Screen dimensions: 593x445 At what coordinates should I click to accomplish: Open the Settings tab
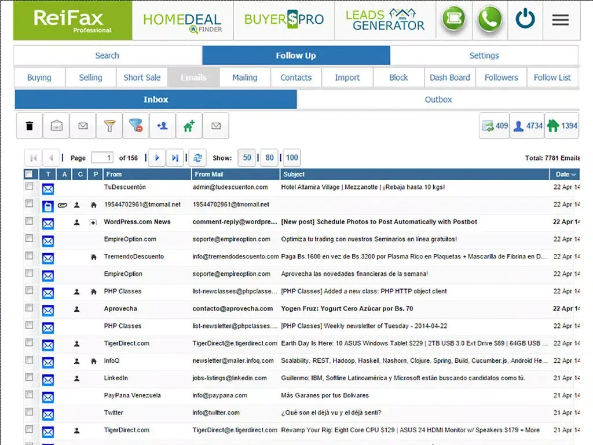(484, 56)
